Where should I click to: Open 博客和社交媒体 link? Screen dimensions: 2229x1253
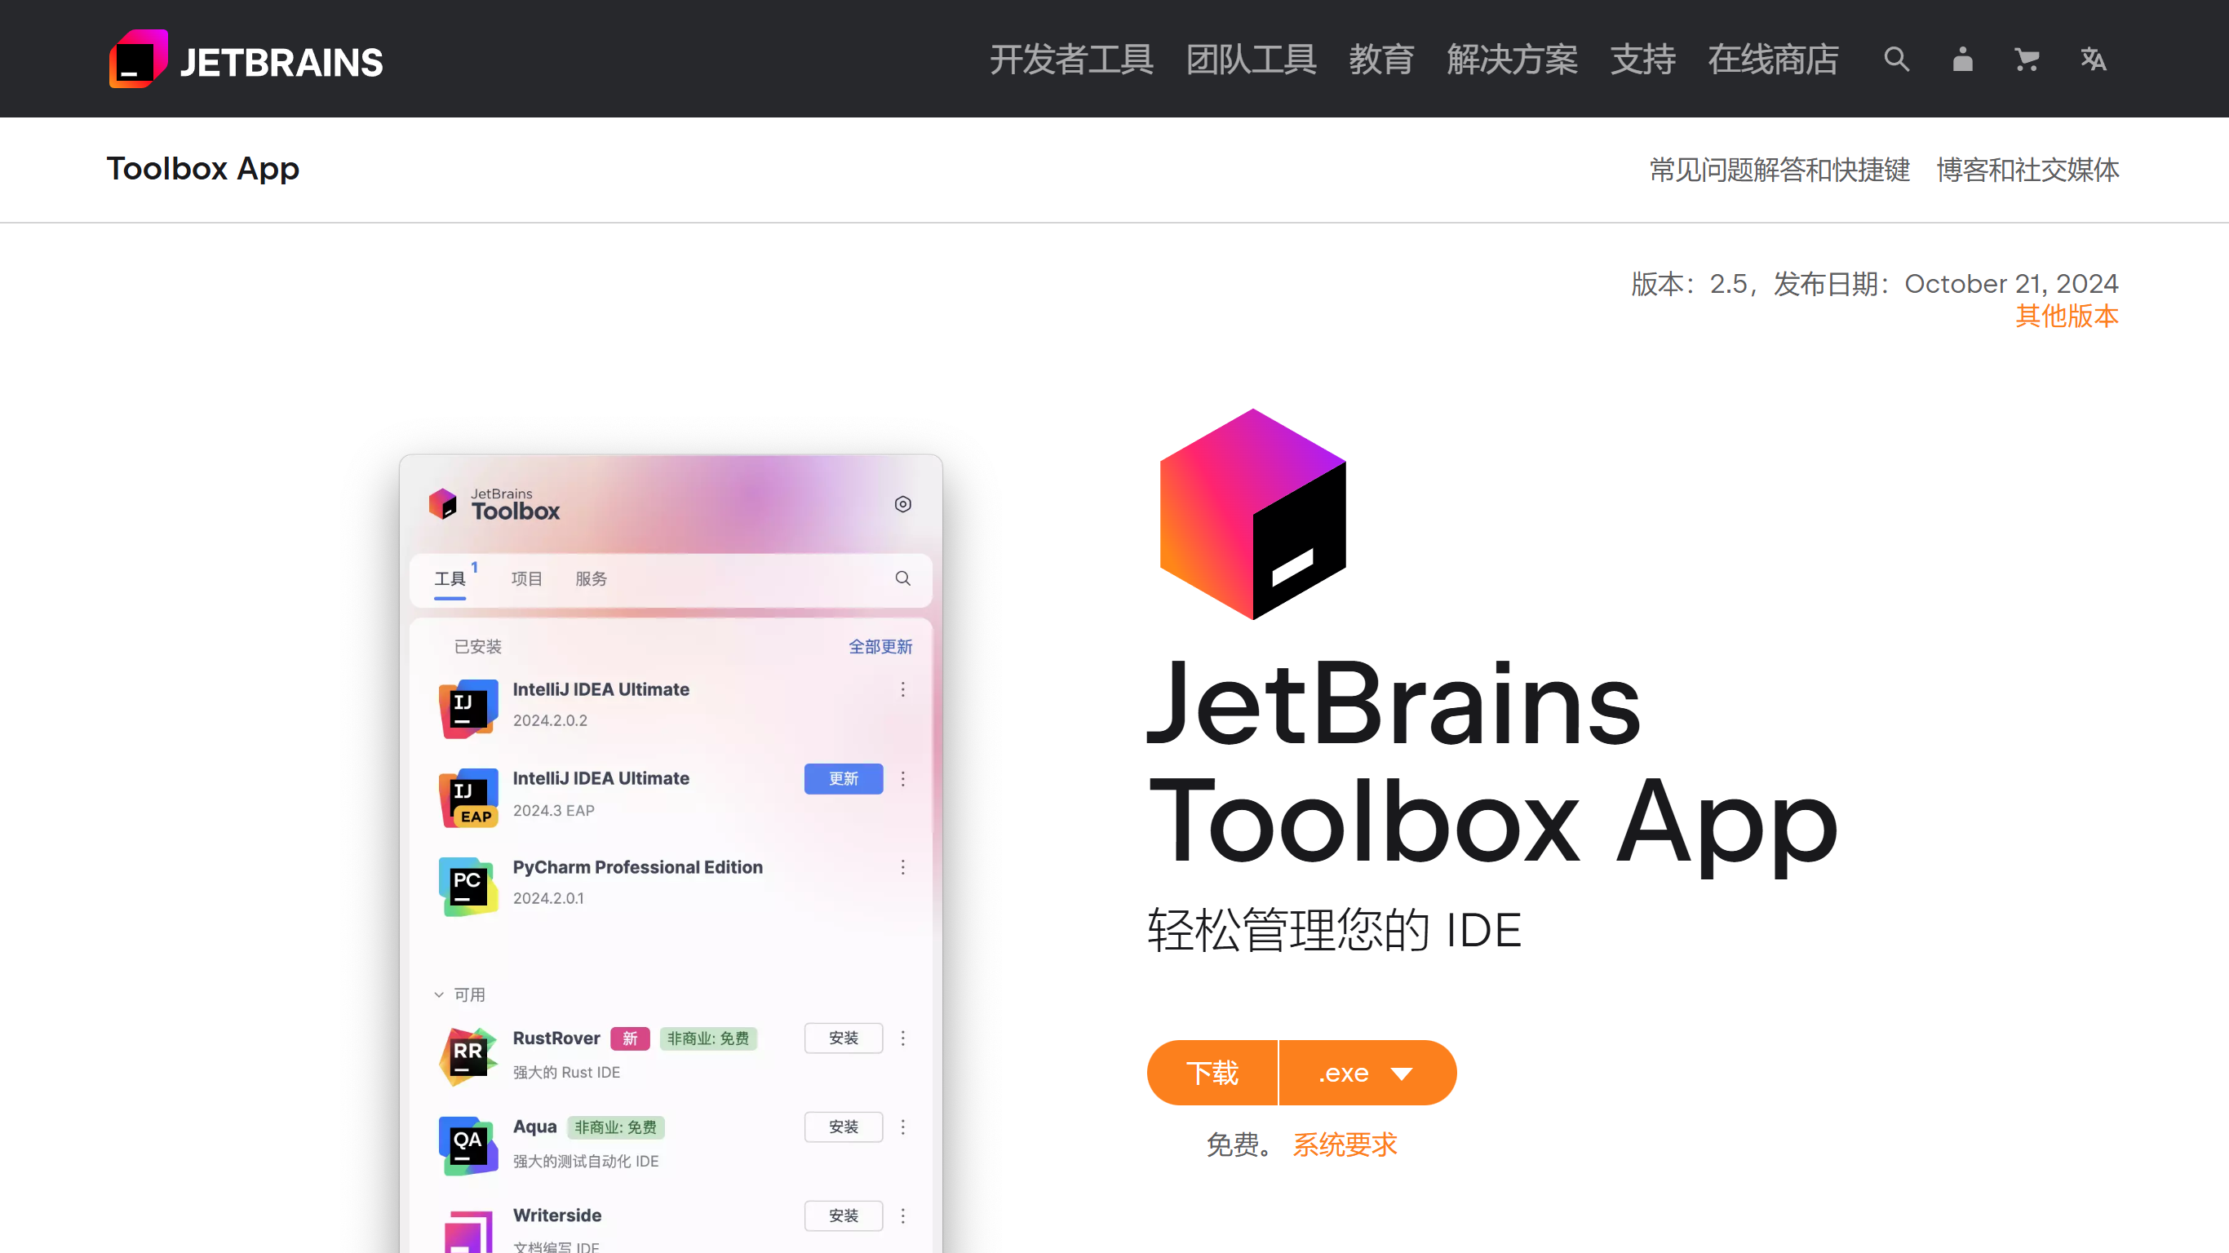click(x=2027, y=170)
